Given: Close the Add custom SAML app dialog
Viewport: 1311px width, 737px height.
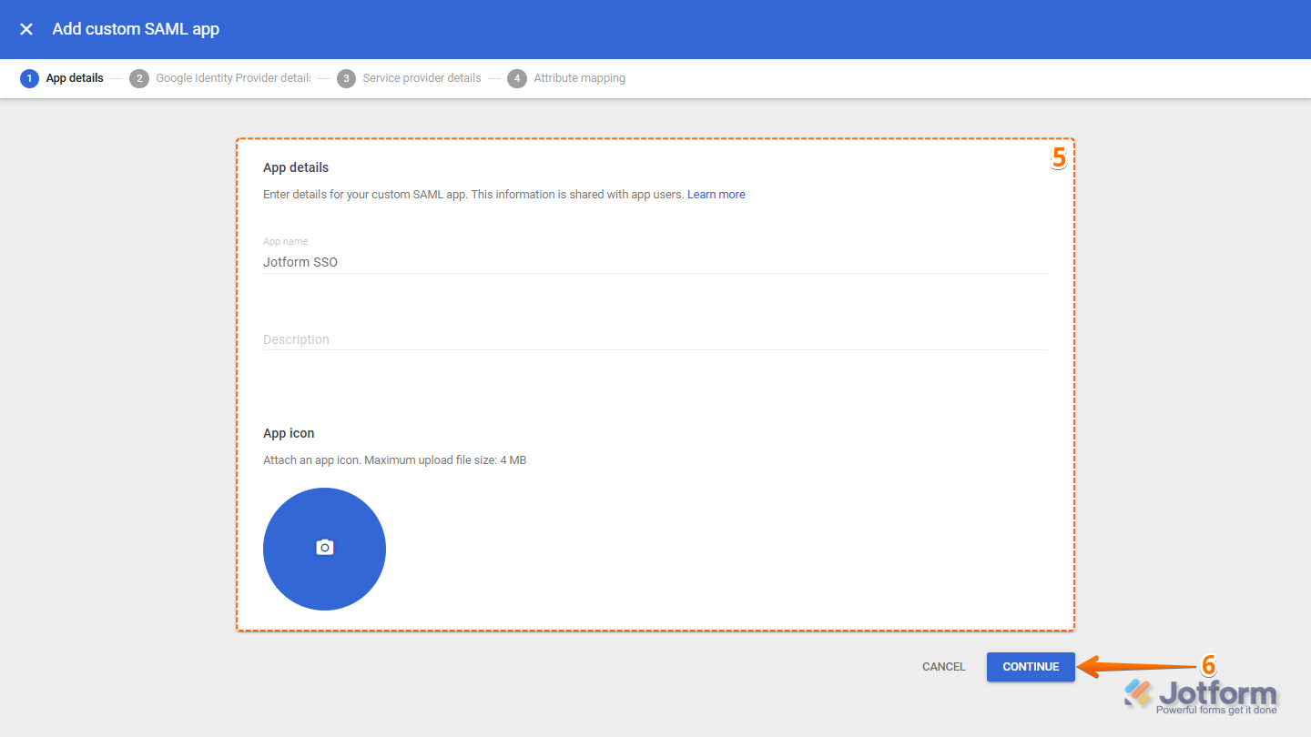Looking at the screenshot, I should click(x=26, y=29).
